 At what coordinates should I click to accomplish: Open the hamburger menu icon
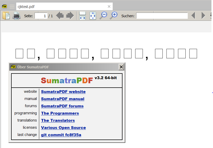click(12, 6)
